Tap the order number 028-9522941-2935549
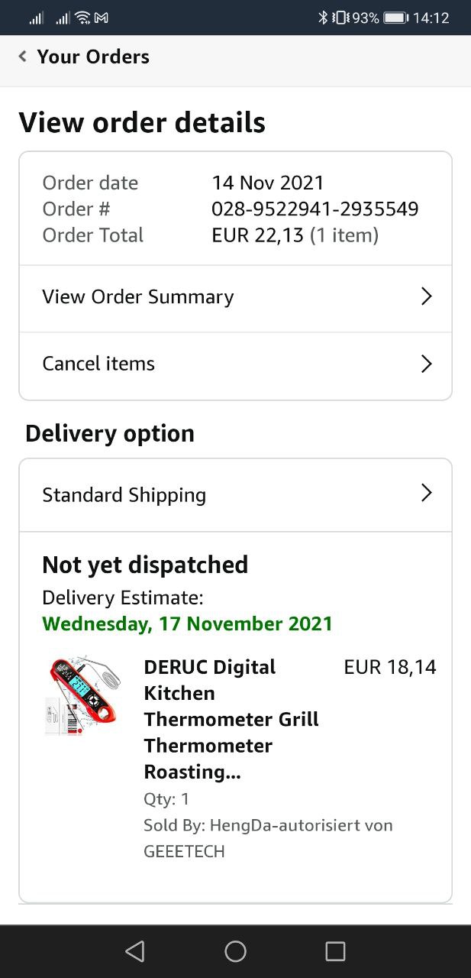Viewport: 471px width, 978px height. pyautogui.click(x=315, y=209)
